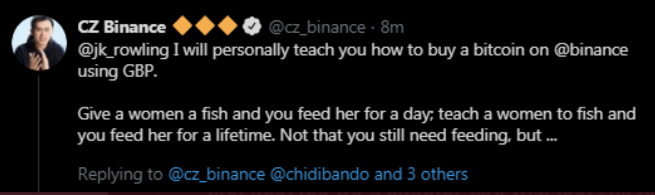Viewport: 655px width, 195px height.
Task: Click the verified checkmark badge
Action: tap(250, 28)
